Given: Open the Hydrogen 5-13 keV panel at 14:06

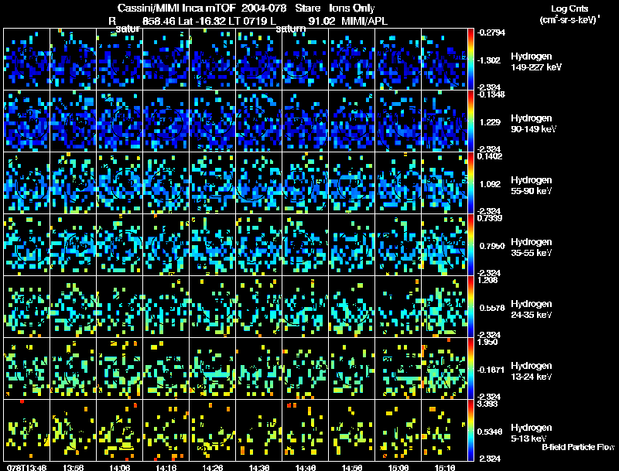Looking at the screenshot, I should coord(120,431).
